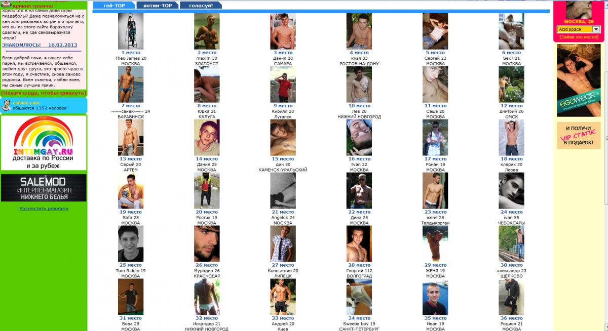Viewport: 608px width, 331px height.
Task: Open the thumbnail above 14 место
Action: [x=207, y=138]
